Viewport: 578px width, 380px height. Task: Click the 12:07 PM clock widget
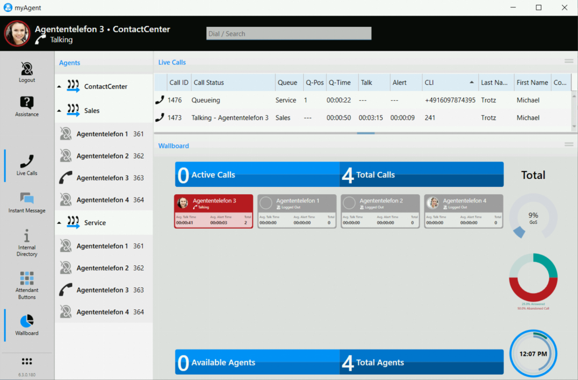coord(533,353)
